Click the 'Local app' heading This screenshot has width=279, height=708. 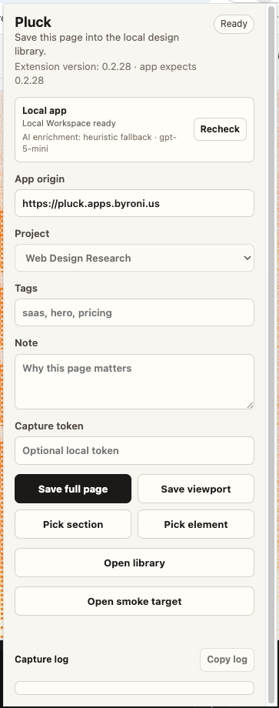(45, 111)
